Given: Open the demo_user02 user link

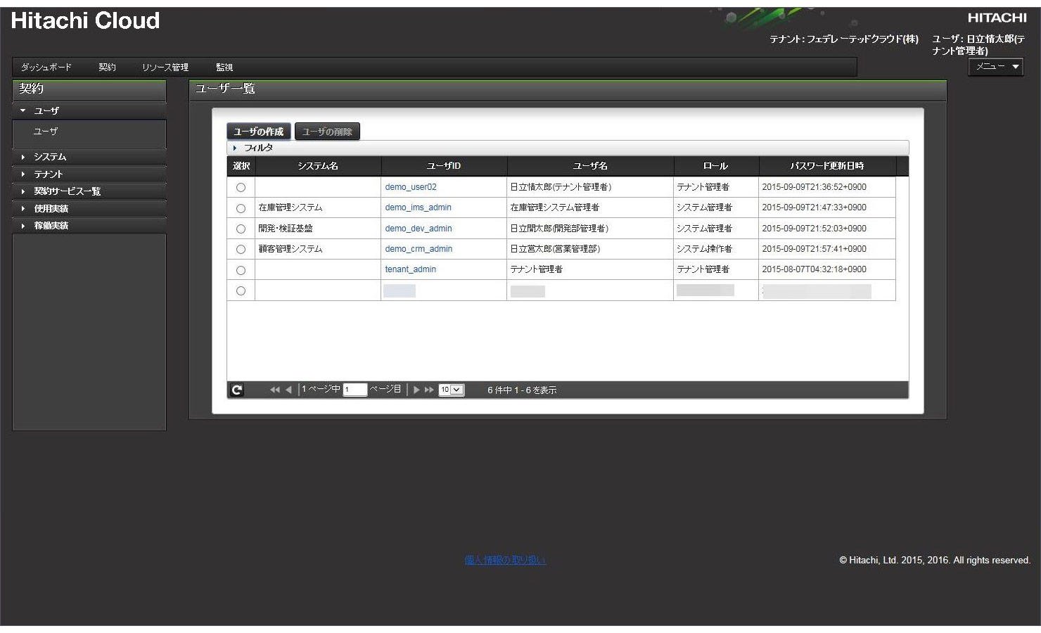Looking at the screenshot, I should point(411,187).
